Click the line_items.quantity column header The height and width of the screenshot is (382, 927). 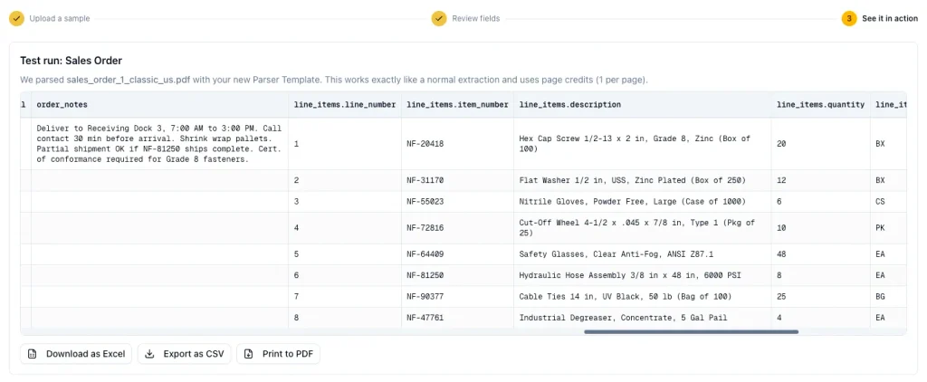[820, 105]
